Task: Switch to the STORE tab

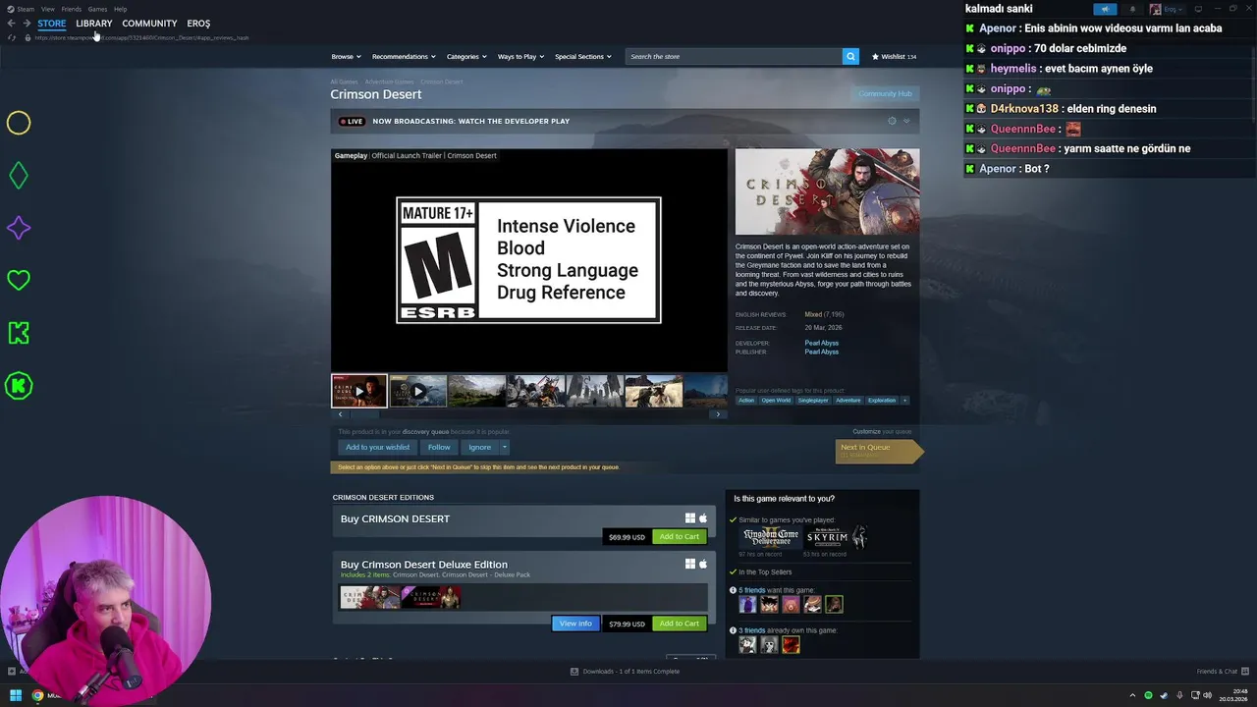Action: pyautogui.click(x=51, y=24)
